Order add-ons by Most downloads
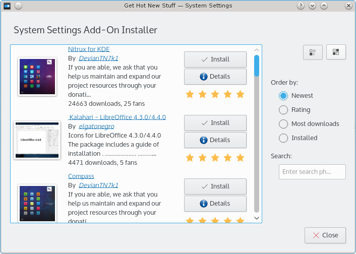The width and height of the screenshot is (356, 254). tap(283, 123)
